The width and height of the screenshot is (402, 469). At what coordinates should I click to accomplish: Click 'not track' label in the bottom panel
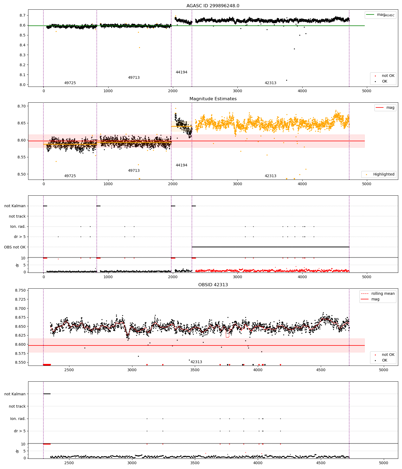point(17,406)
